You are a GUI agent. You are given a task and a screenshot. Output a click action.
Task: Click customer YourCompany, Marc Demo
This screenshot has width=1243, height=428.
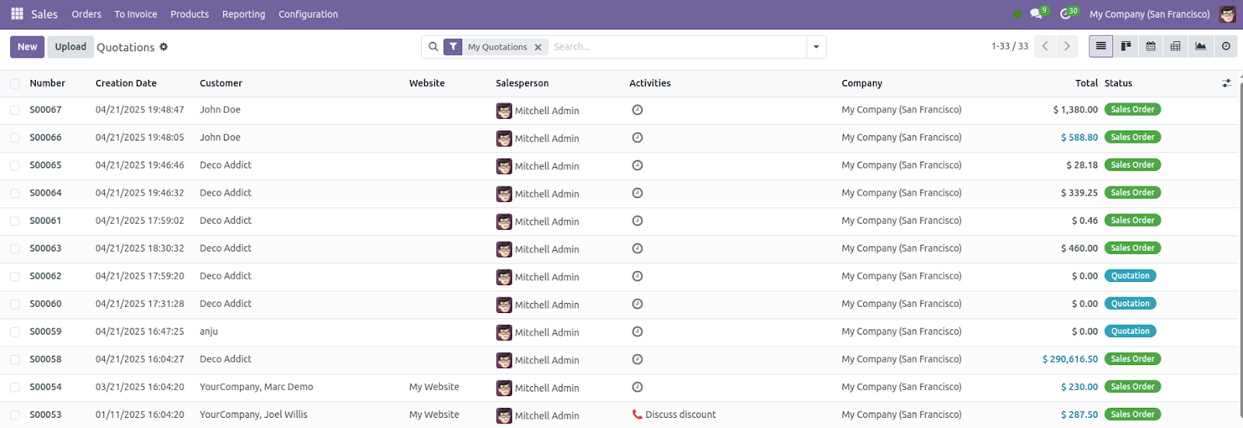coord(256,387)
